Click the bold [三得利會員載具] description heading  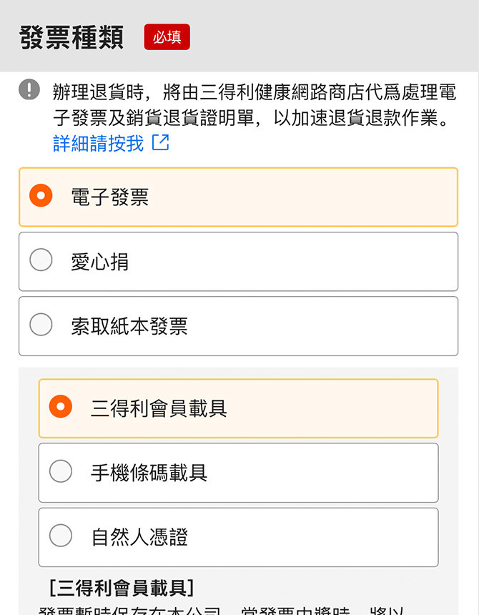(x=121, y=588)
